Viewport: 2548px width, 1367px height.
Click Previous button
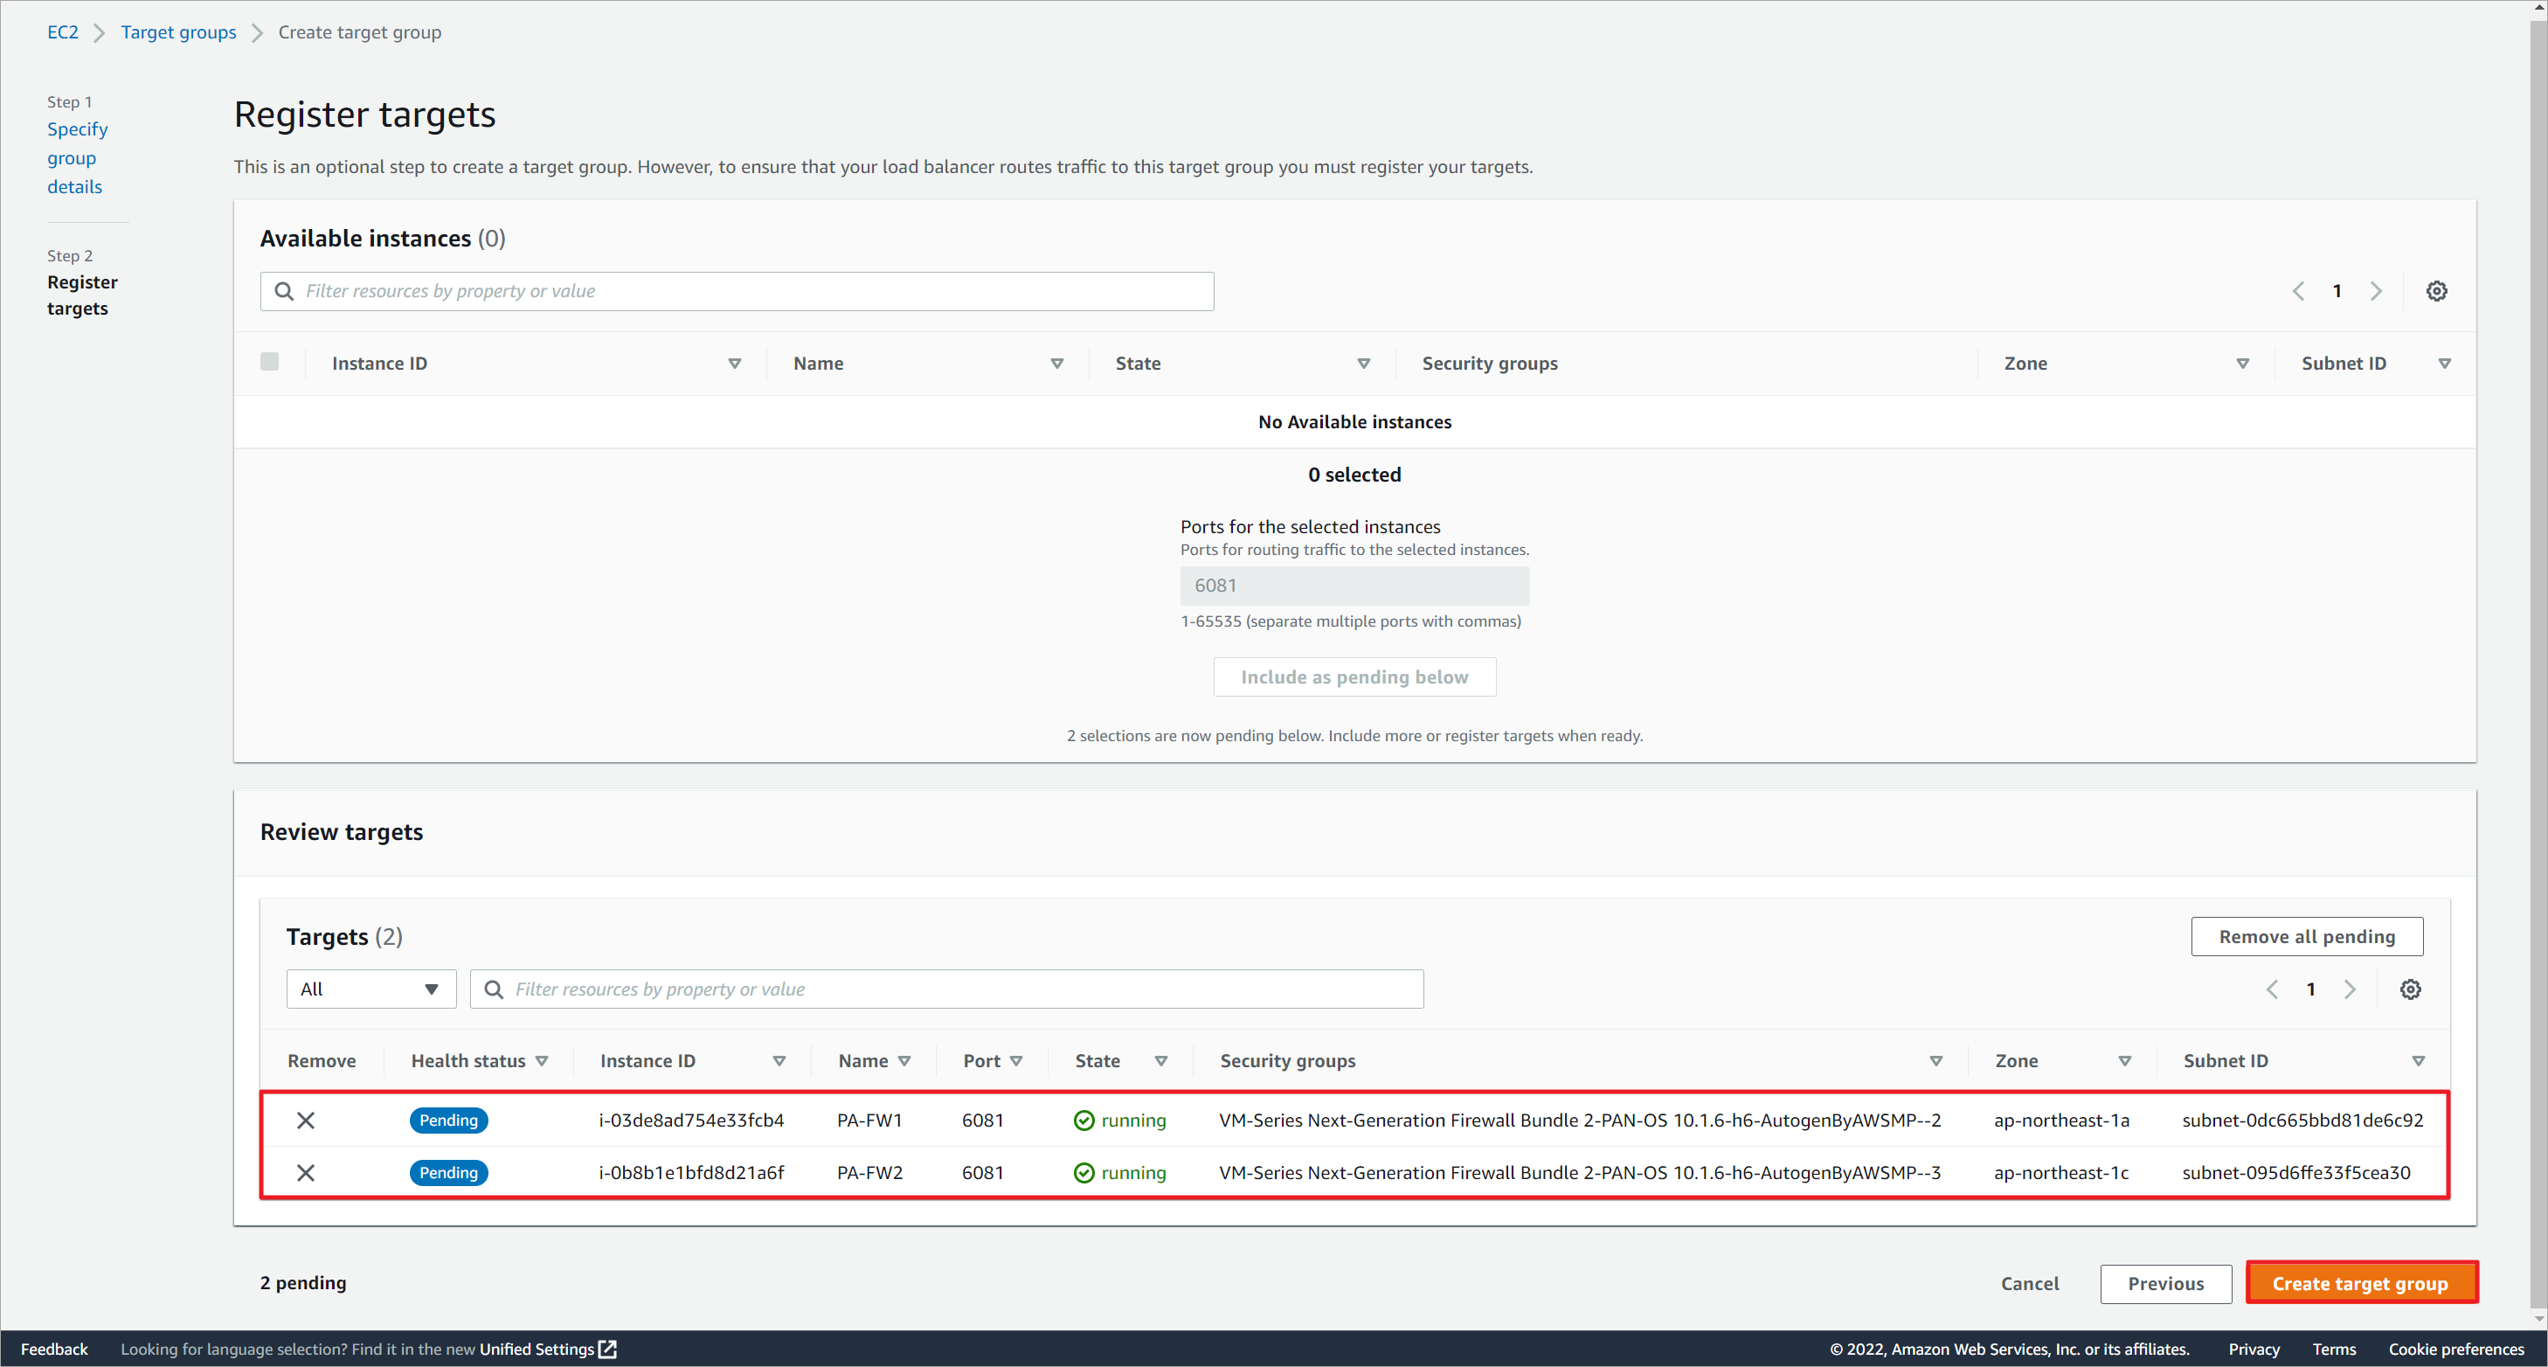point(2165,1283)
